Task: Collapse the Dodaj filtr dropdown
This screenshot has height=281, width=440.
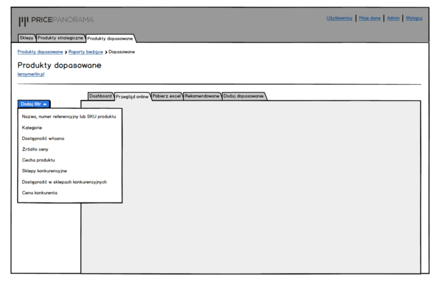Action: coord(34,104)
